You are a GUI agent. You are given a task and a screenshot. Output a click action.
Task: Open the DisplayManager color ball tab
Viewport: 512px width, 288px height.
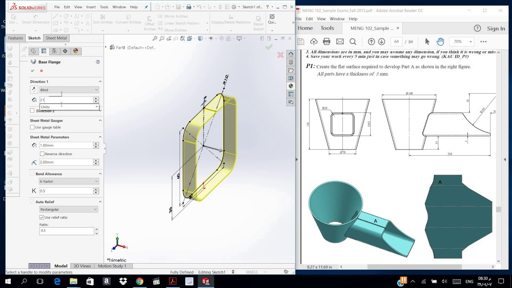point(76,51)
